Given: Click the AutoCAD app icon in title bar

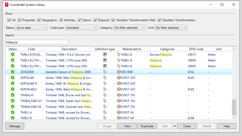Looking at the screenshot, I should (7, 5).
